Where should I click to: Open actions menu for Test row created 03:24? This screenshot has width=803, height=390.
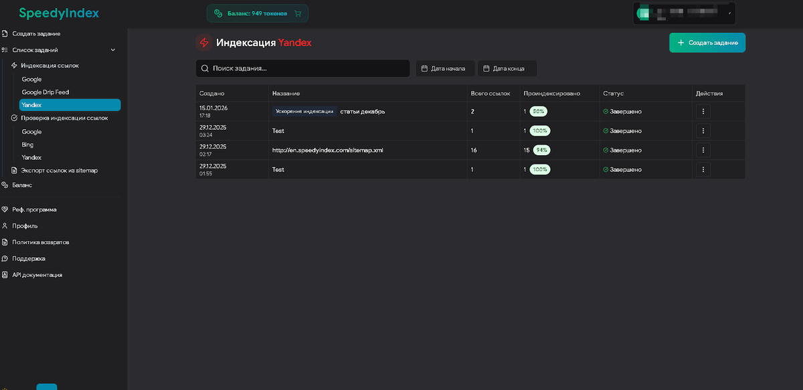703,130
